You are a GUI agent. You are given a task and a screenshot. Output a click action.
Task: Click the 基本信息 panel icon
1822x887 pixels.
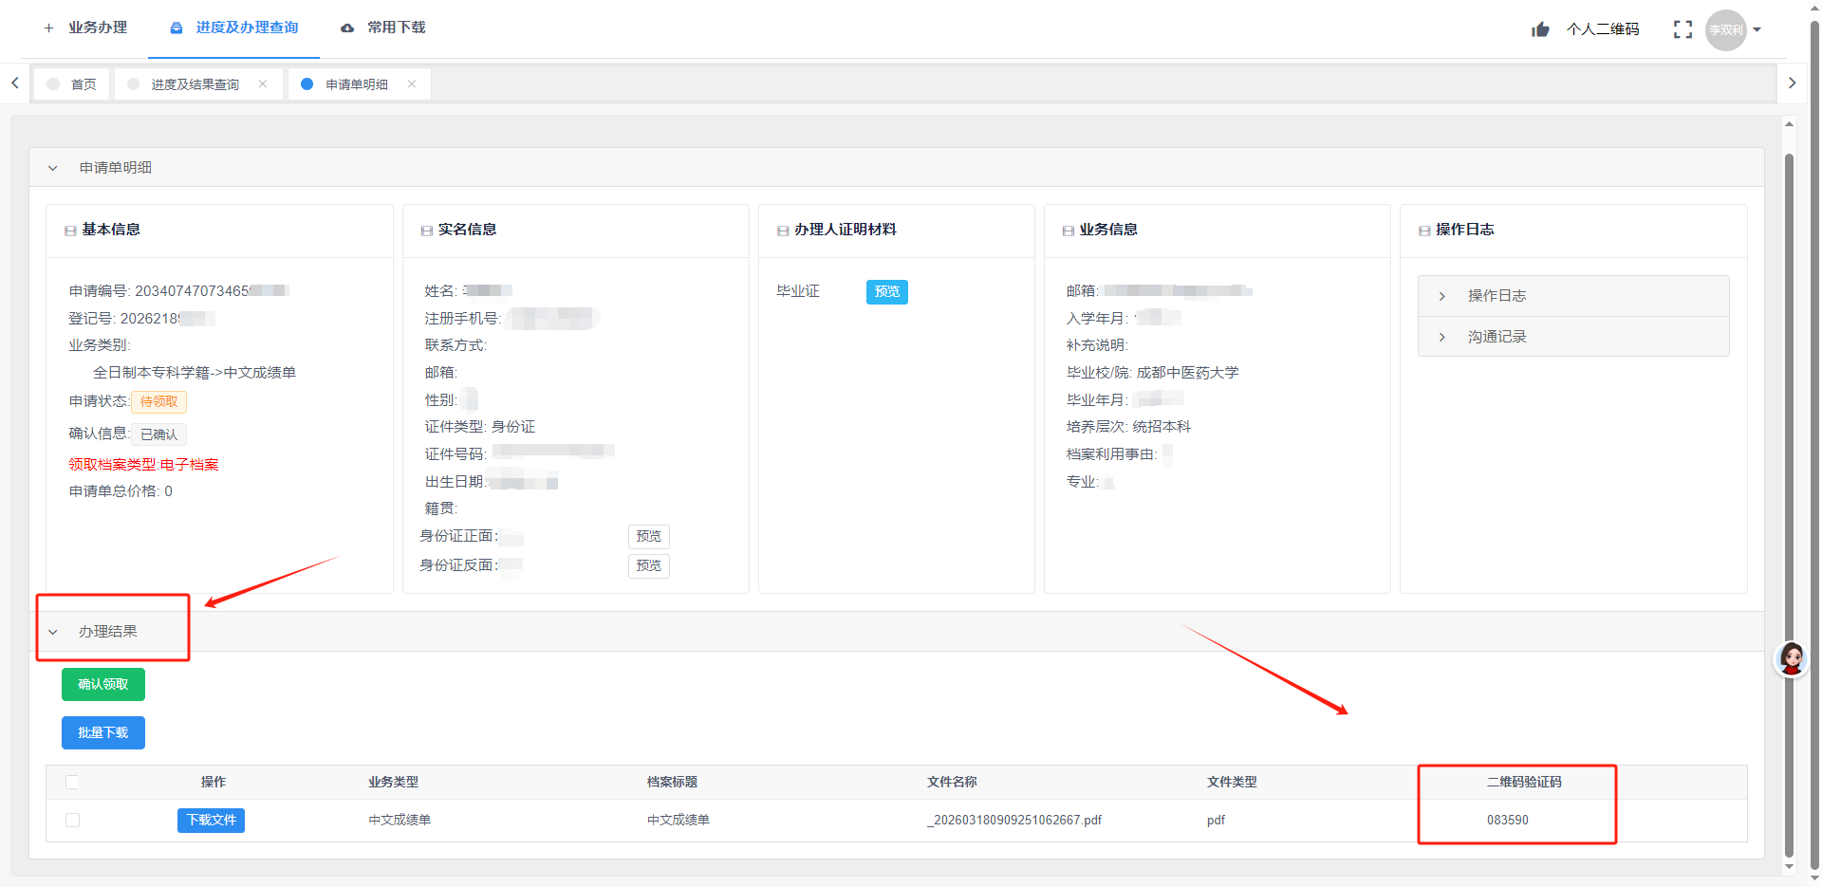click(x=70, y=231)
